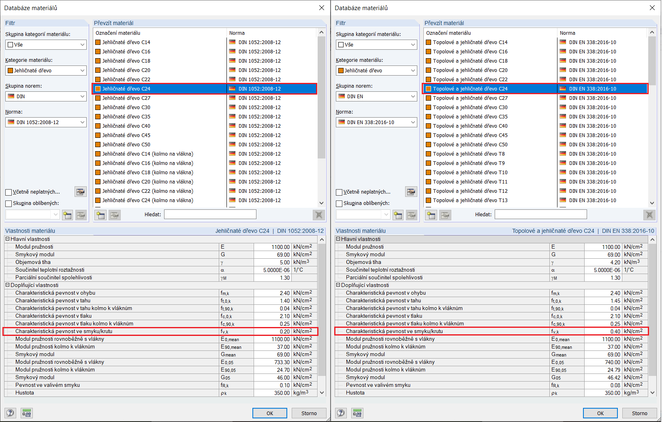Enable 'Včetně neplatných' checkbox in left dialog
Image resolution: width=662 pixels, height=422 pixels.
9,192
